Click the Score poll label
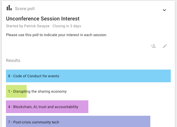Viewport: 177px width, 127px height. pos(25,9)
